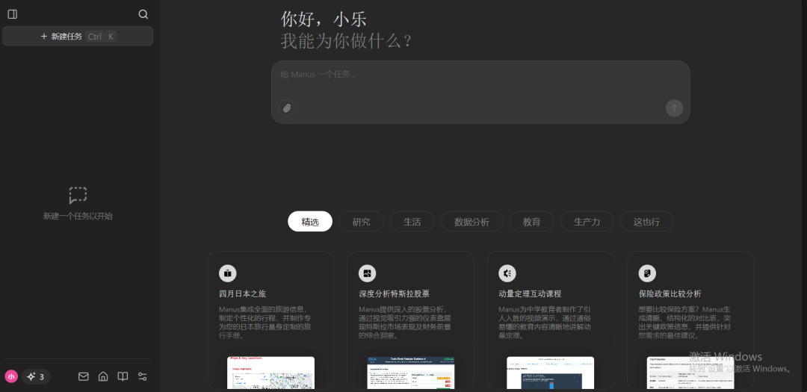807x392 pixels.
Task: Click the 新建一个任务以开始 chat bubble icon
Action: point(78,196)
